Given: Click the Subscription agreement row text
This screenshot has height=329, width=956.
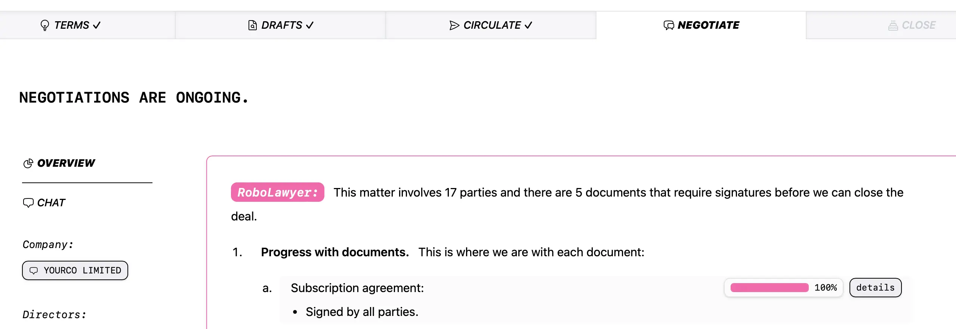Looking at the screenshot, I should [x=357, y=288].
